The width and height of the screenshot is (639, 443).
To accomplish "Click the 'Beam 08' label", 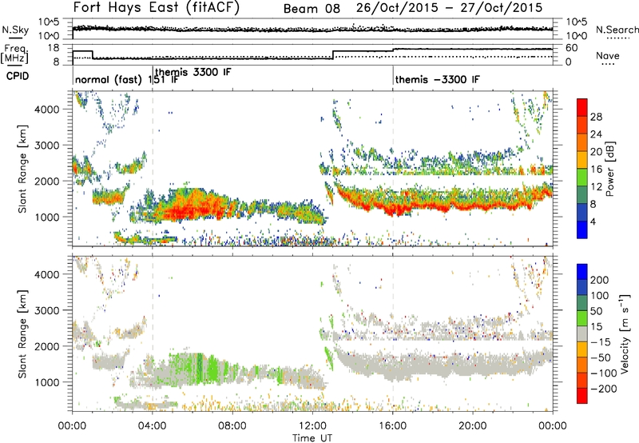I will (x=312, y=9).
